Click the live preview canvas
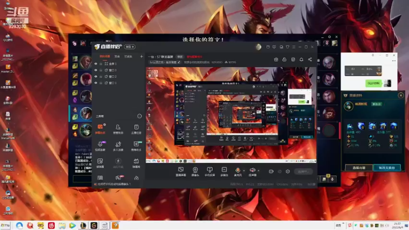The width and height of the screenshot is (409, 230). coord(231,115)
